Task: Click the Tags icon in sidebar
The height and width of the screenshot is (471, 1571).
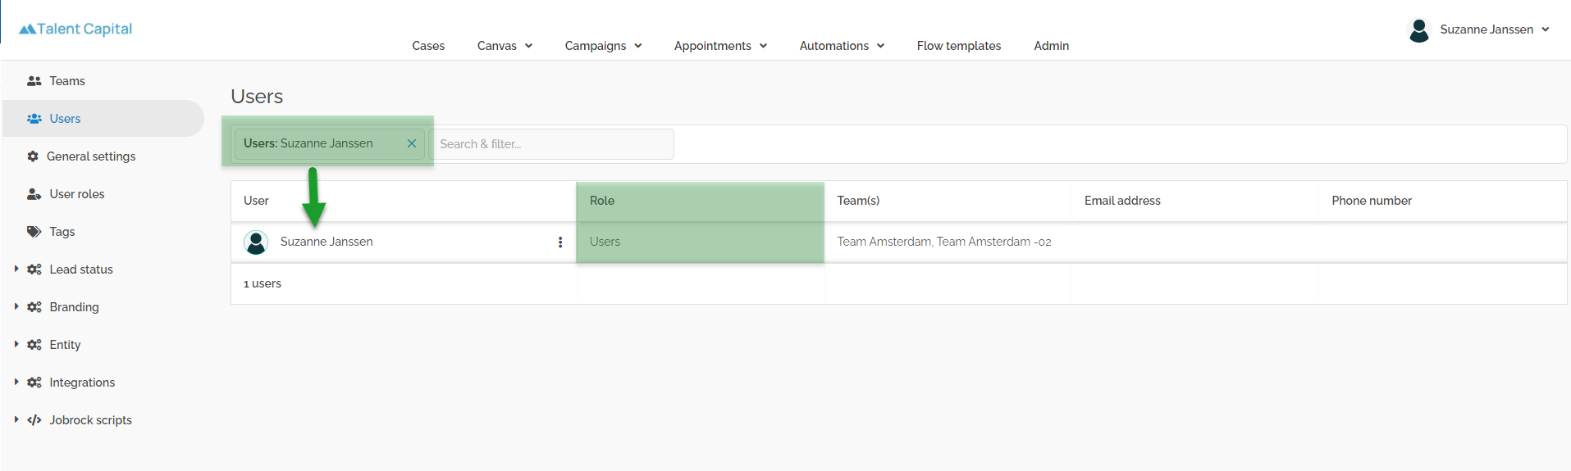Action: tap(34, 232)
